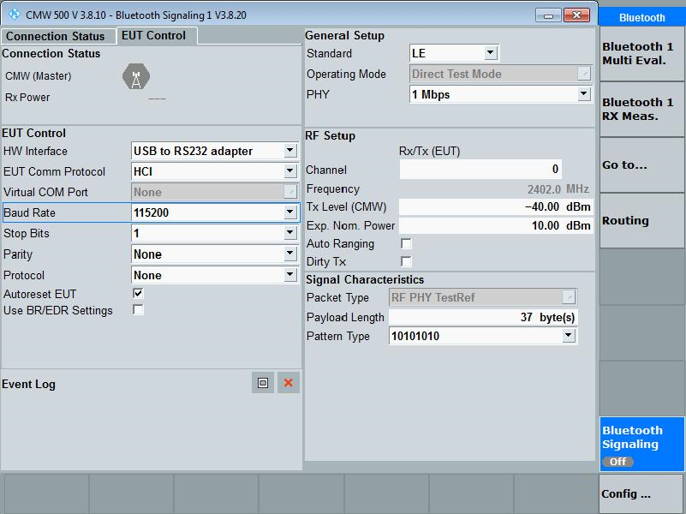Toggle the Autoreset EUT checkbox
The width and height of the screenshot is (686, 514).
pos(138,293)
